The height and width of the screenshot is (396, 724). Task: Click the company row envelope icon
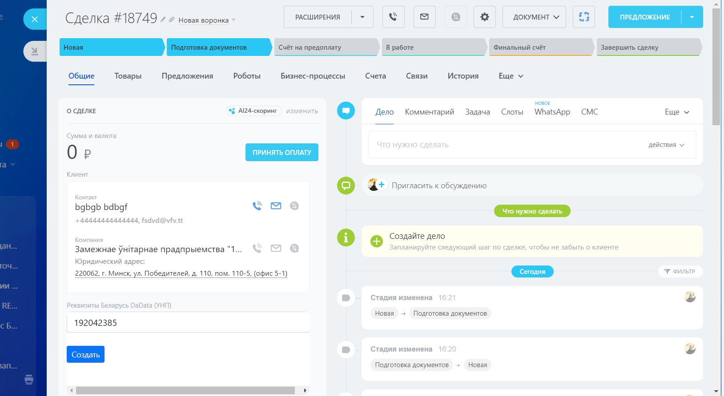point(276,248)
